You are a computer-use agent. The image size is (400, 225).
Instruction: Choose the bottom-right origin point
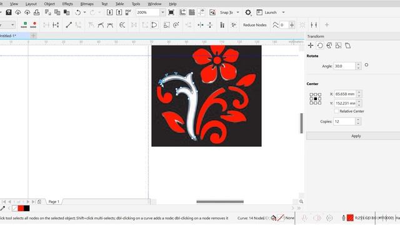click(319, 102)
